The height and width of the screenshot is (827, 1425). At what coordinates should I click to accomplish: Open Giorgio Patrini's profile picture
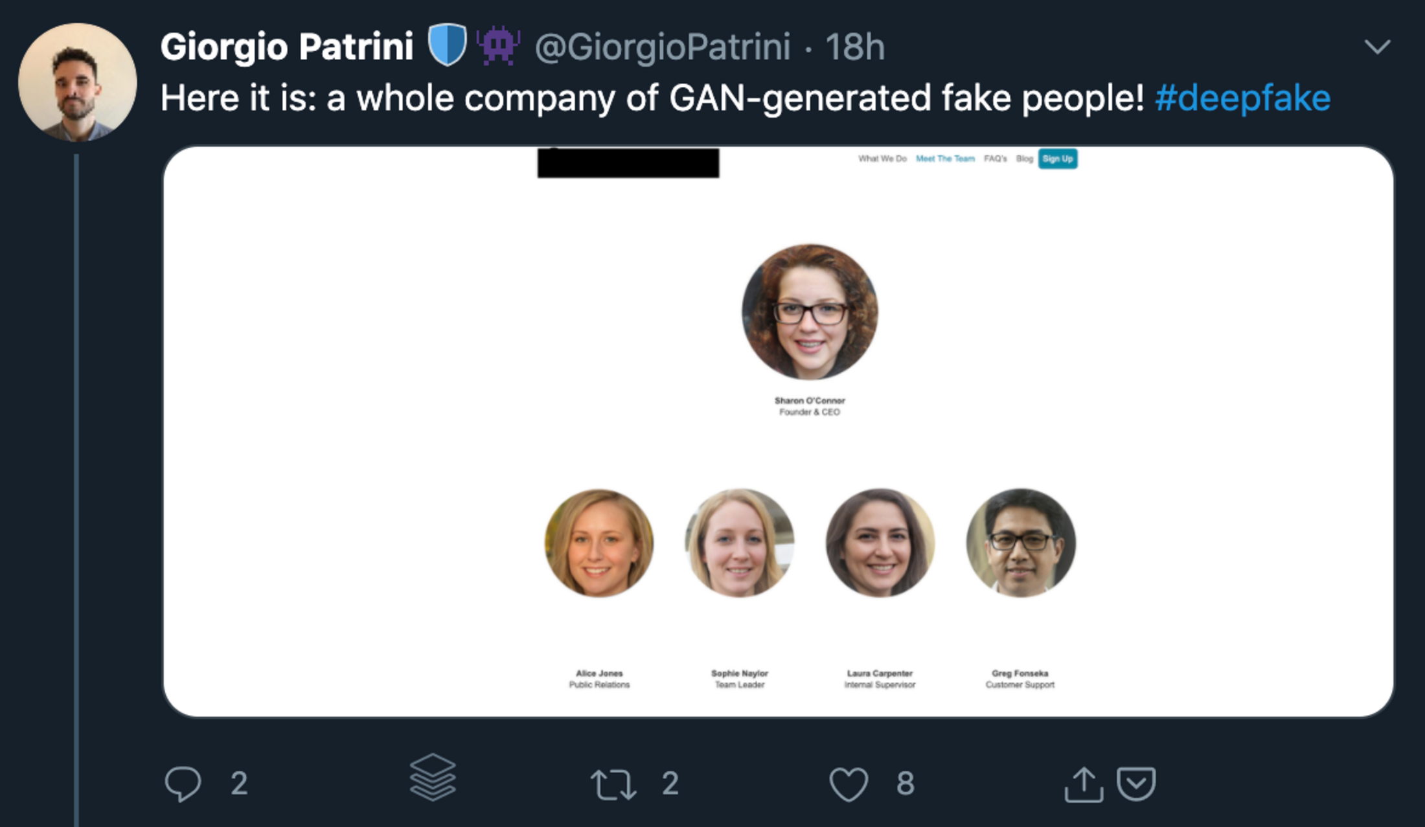78,82
